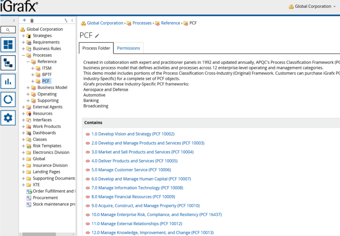Click the sort arrows icon in tree toolbar

tap(66, 20)
